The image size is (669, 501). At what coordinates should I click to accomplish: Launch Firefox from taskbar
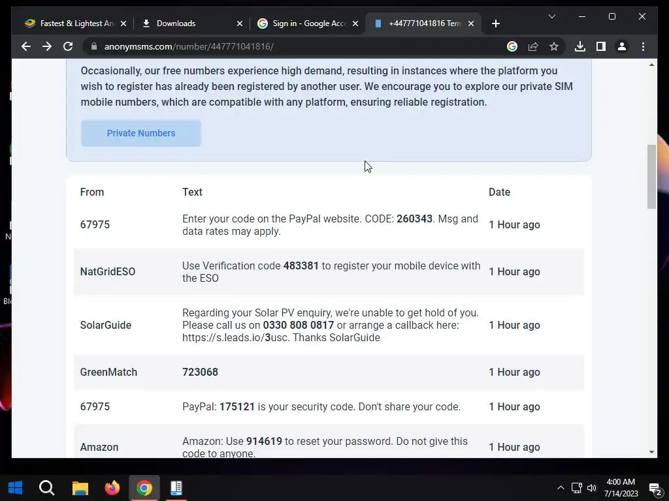coord(112,488)
